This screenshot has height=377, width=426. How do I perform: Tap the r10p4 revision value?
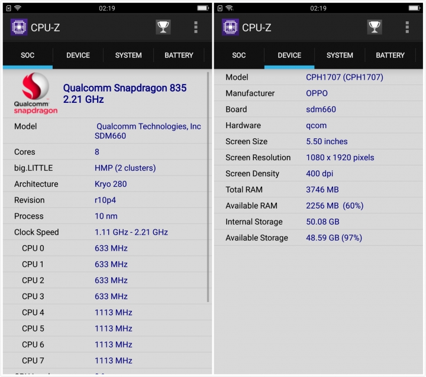coord(105,200)
